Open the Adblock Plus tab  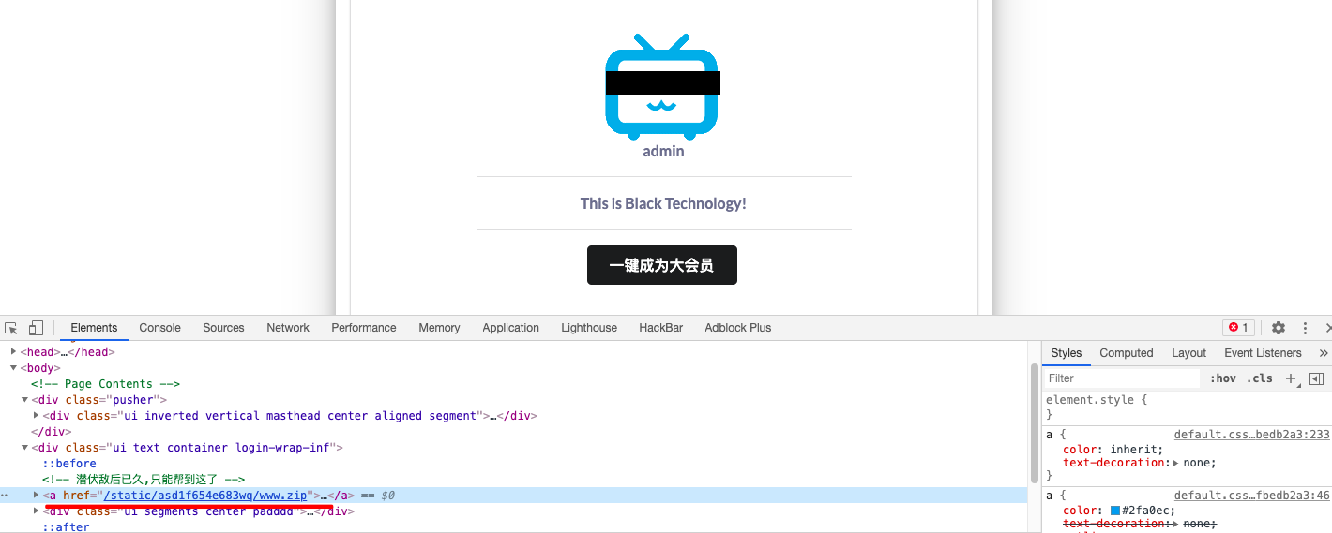tap(738, 328)
